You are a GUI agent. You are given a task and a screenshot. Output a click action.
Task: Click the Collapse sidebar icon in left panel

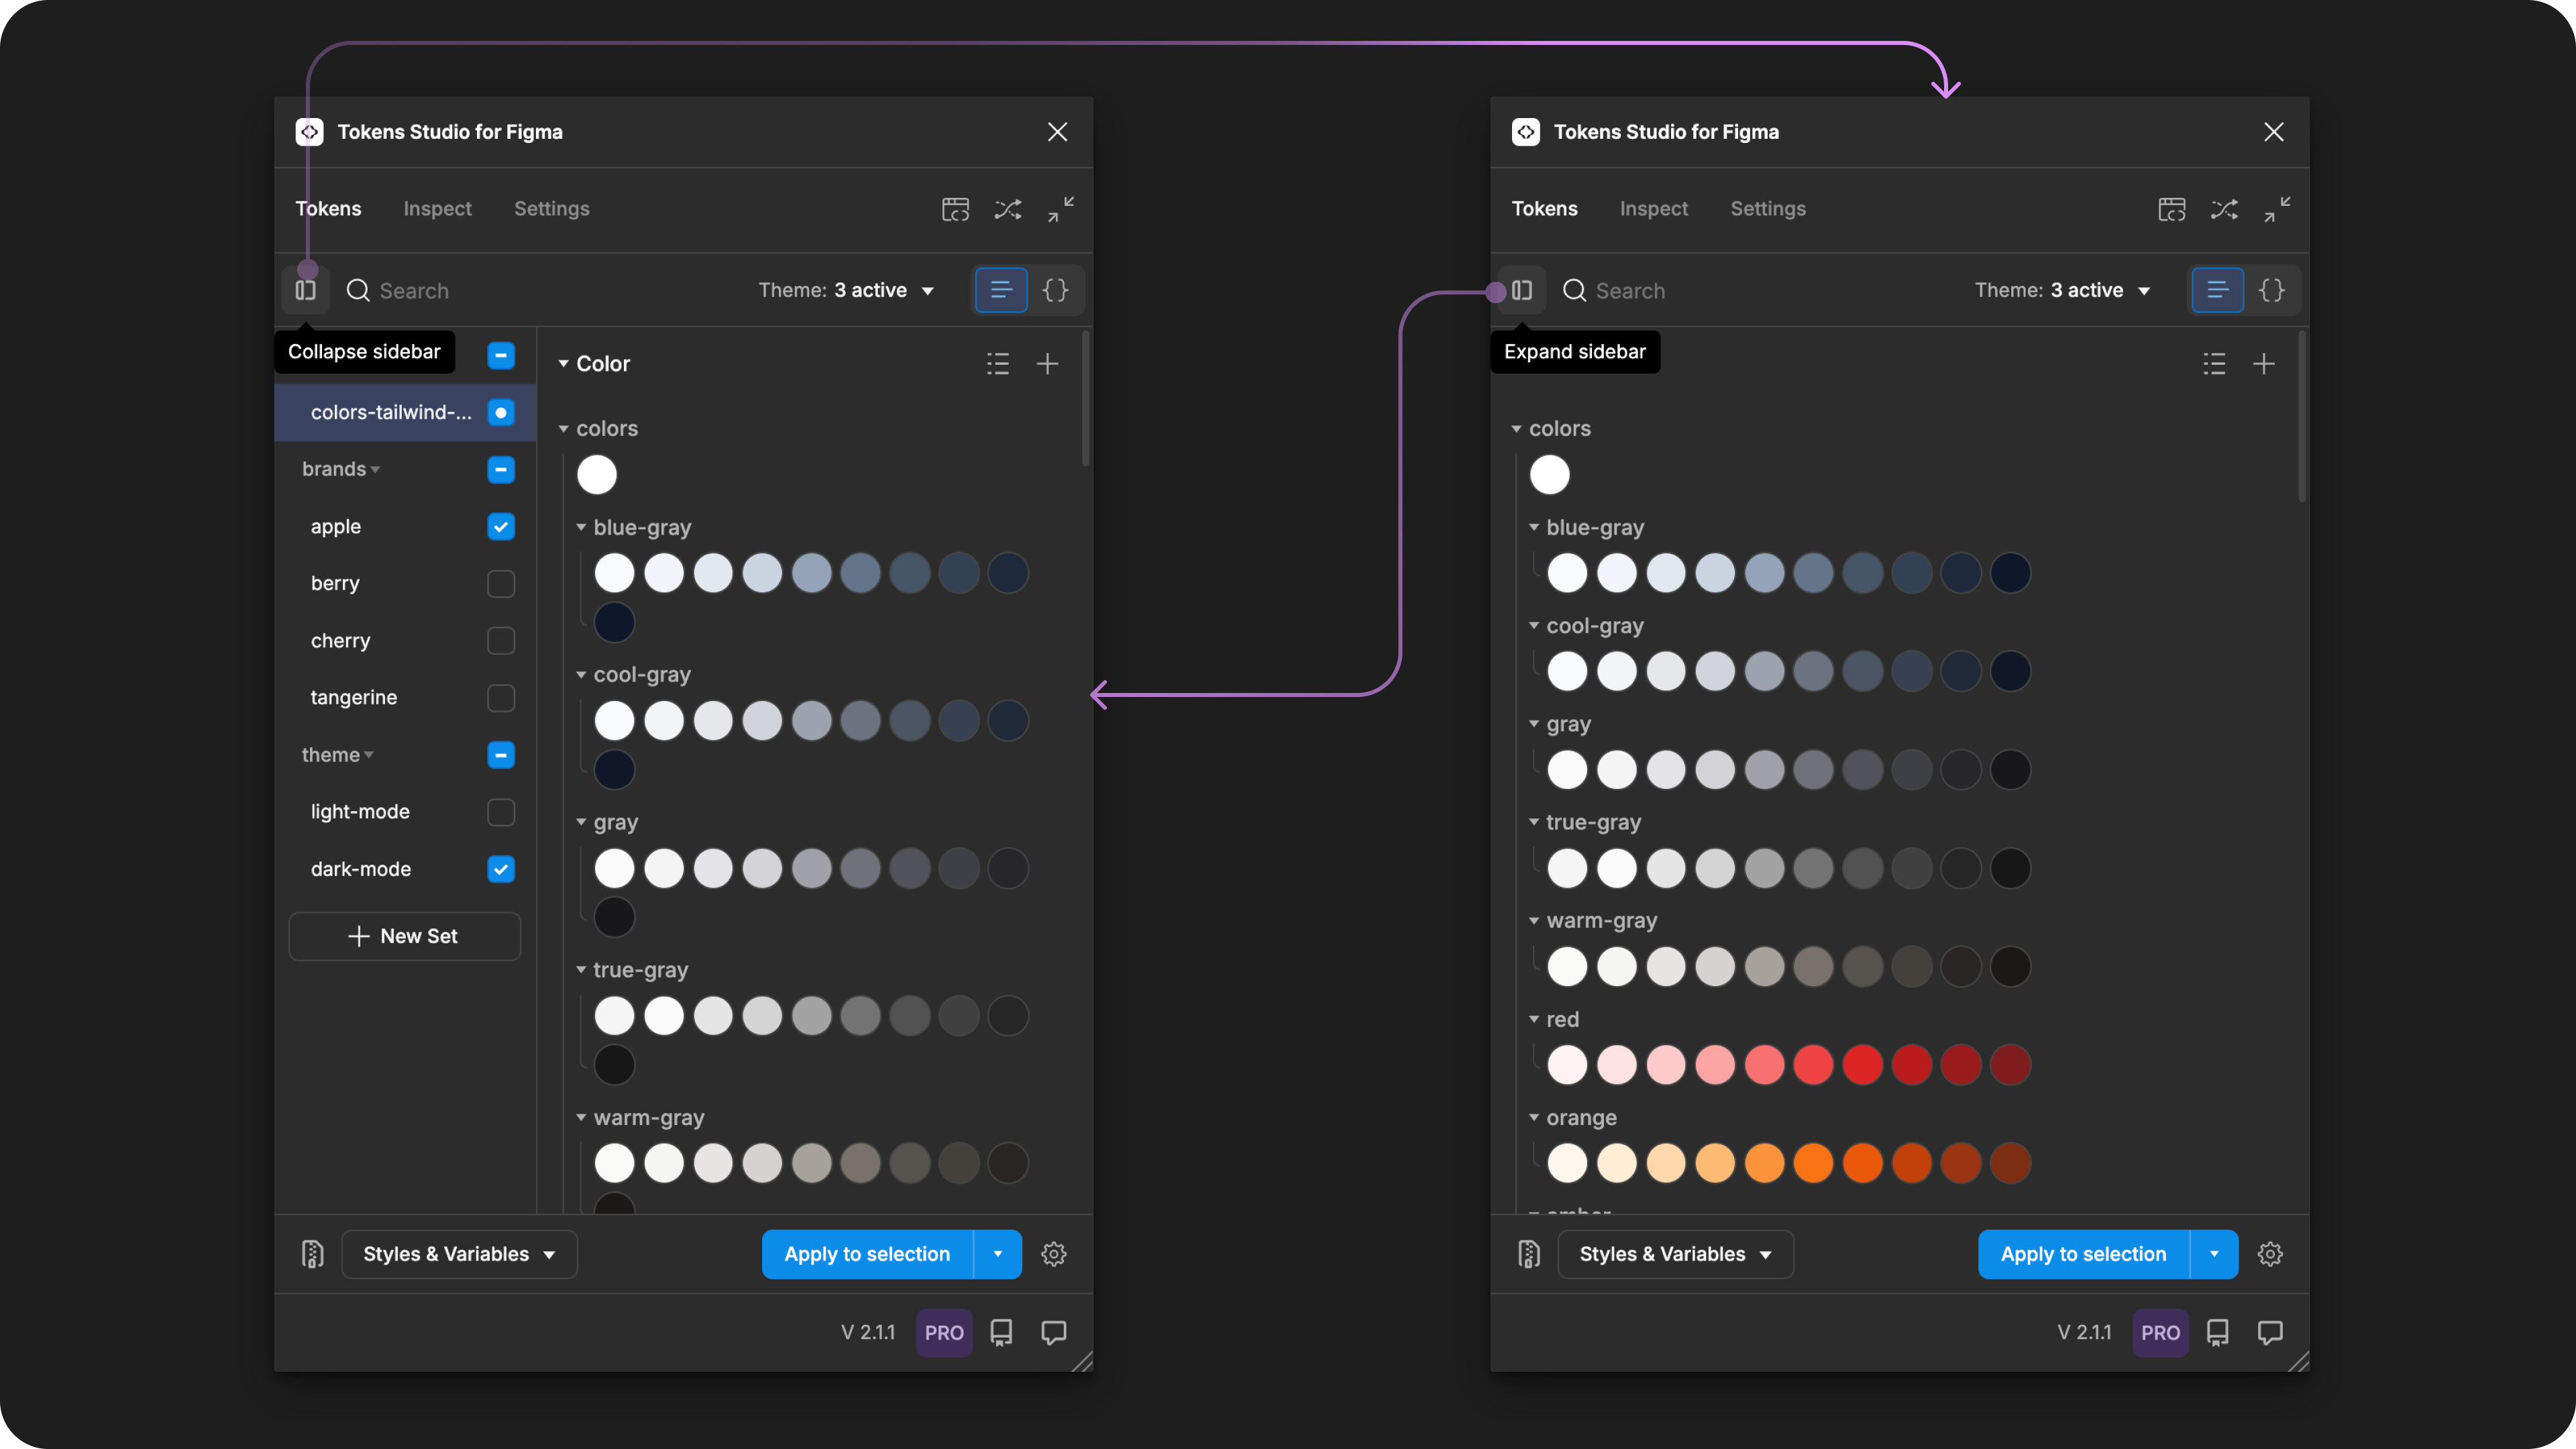pyautogui.click(x=305, y=291)
